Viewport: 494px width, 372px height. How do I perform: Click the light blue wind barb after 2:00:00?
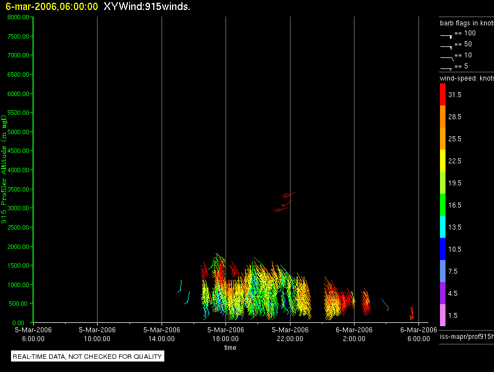pyautogui.click(x=385, y=305)
